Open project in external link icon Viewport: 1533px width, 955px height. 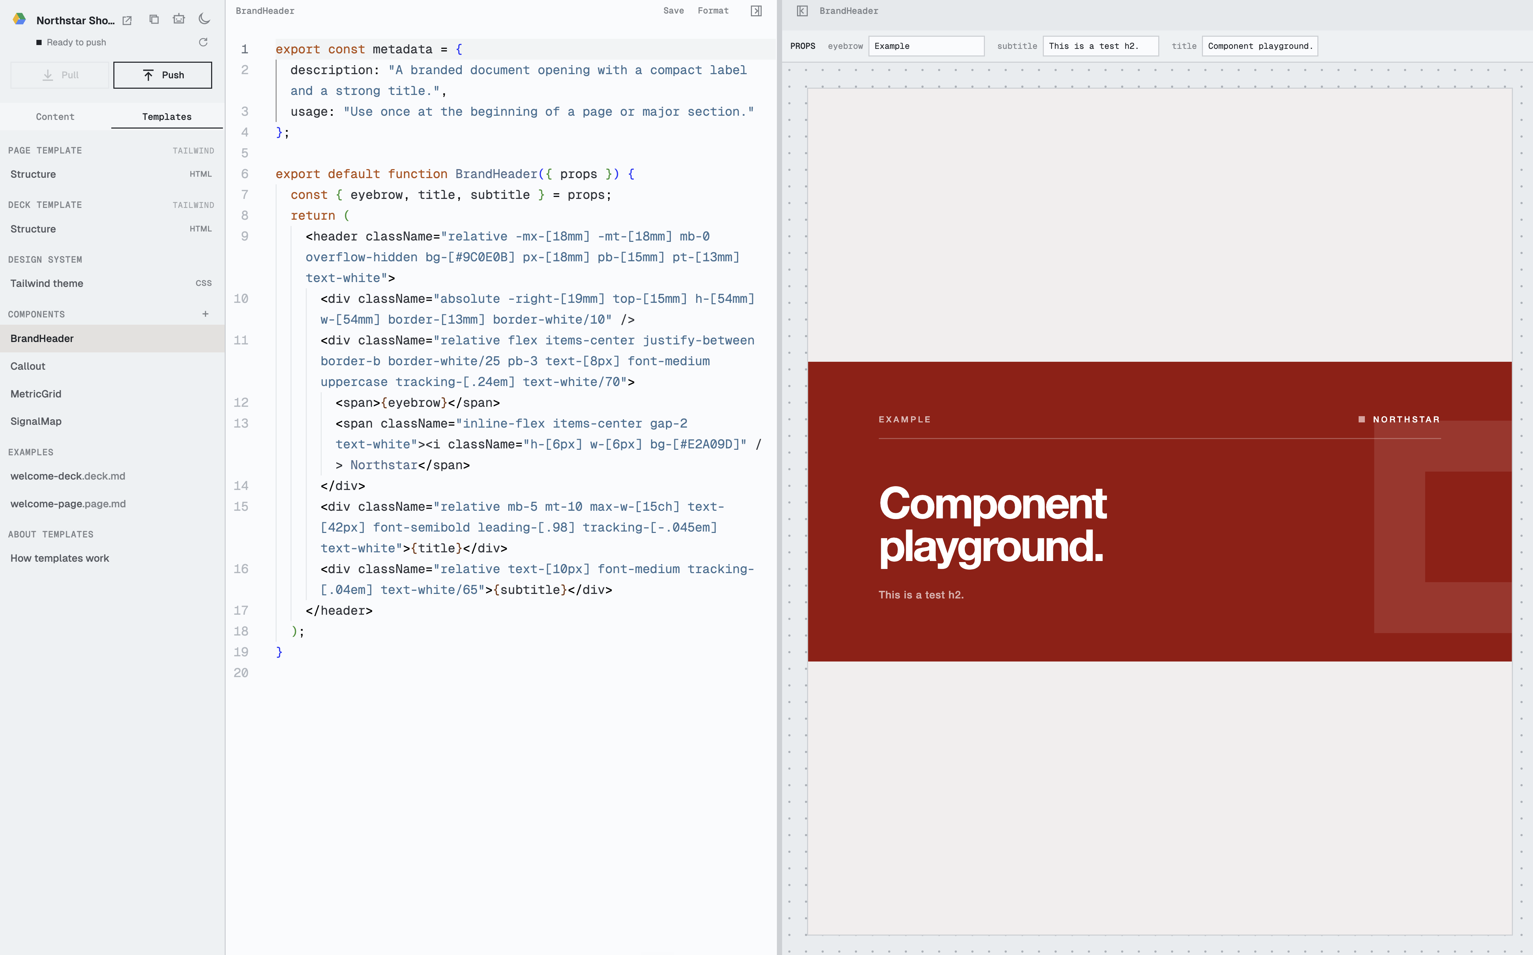point(127,20)
